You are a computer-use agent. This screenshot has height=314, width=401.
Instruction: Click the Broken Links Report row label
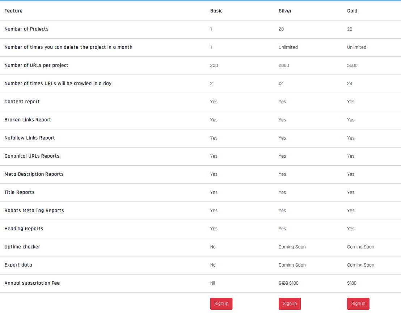click(x=28, y=120)
